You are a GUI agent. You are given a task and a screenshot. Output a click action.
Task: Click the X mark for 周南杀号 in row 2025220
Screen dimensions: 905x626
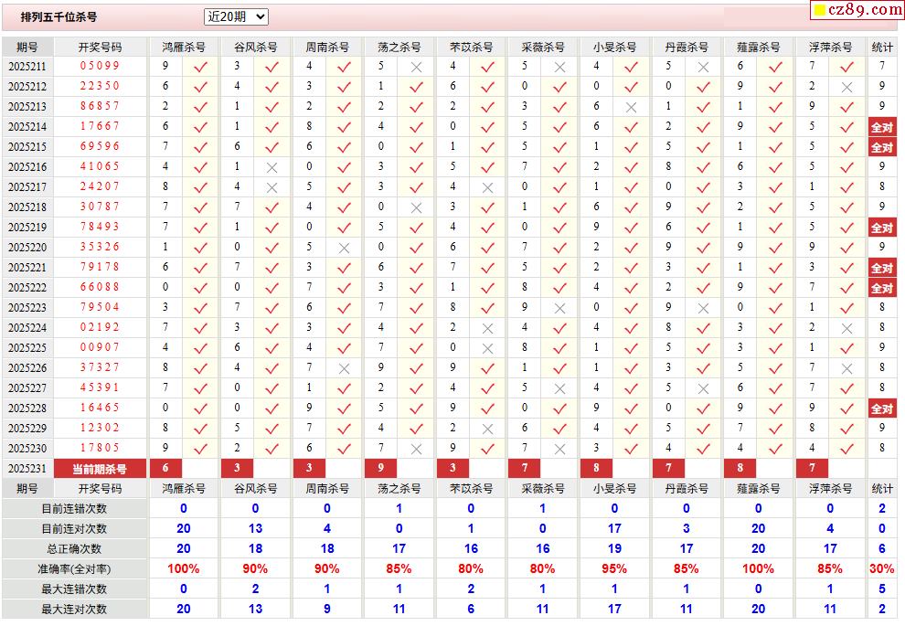coord(344,249)
